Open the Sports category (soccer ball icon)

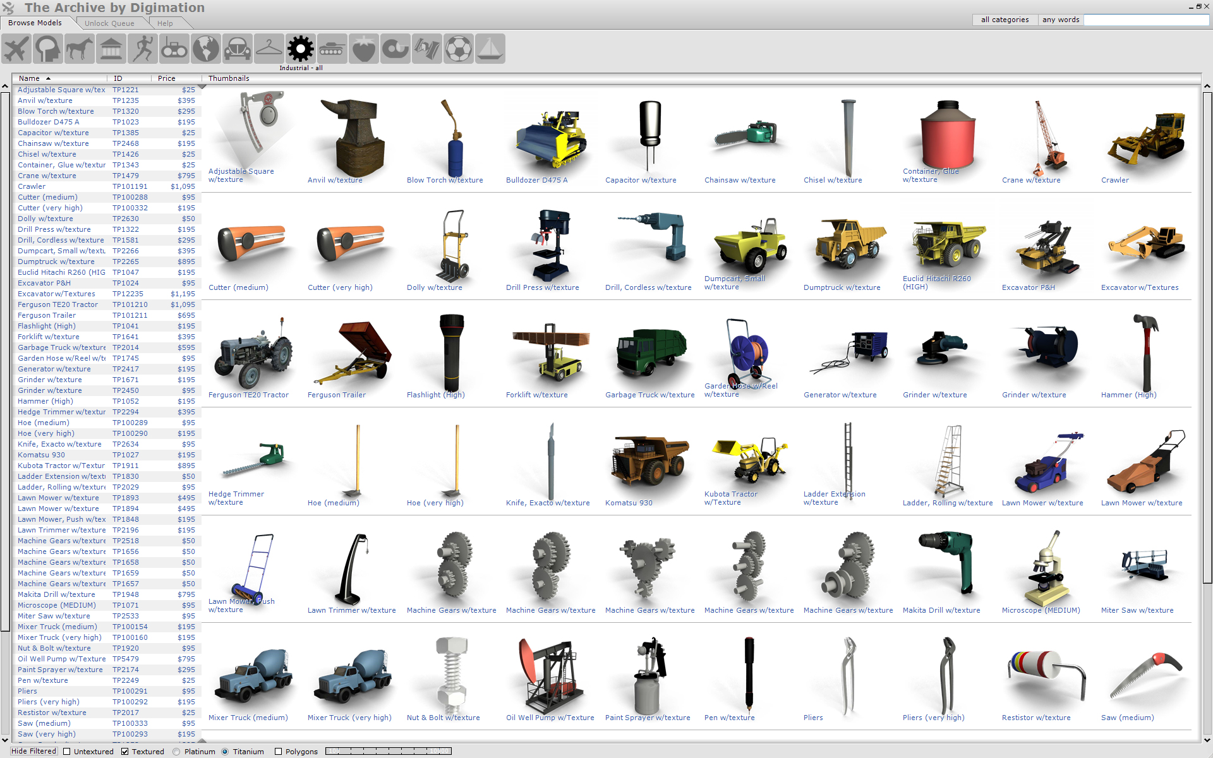click(459, 49)
